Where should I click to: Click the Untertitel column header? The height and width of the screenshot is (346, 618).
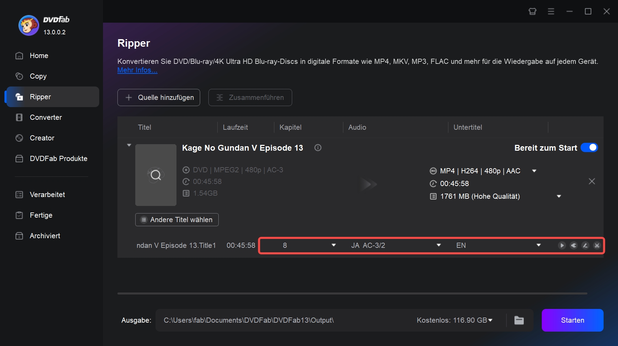[x=468, y=127]
